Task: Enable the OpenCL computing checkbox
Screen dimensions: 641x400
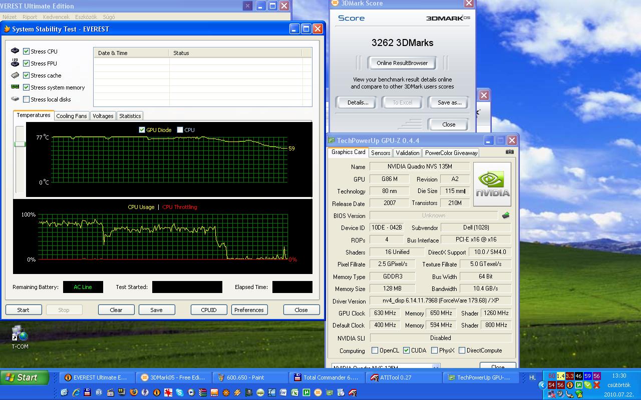Action: tap(375, 350)
